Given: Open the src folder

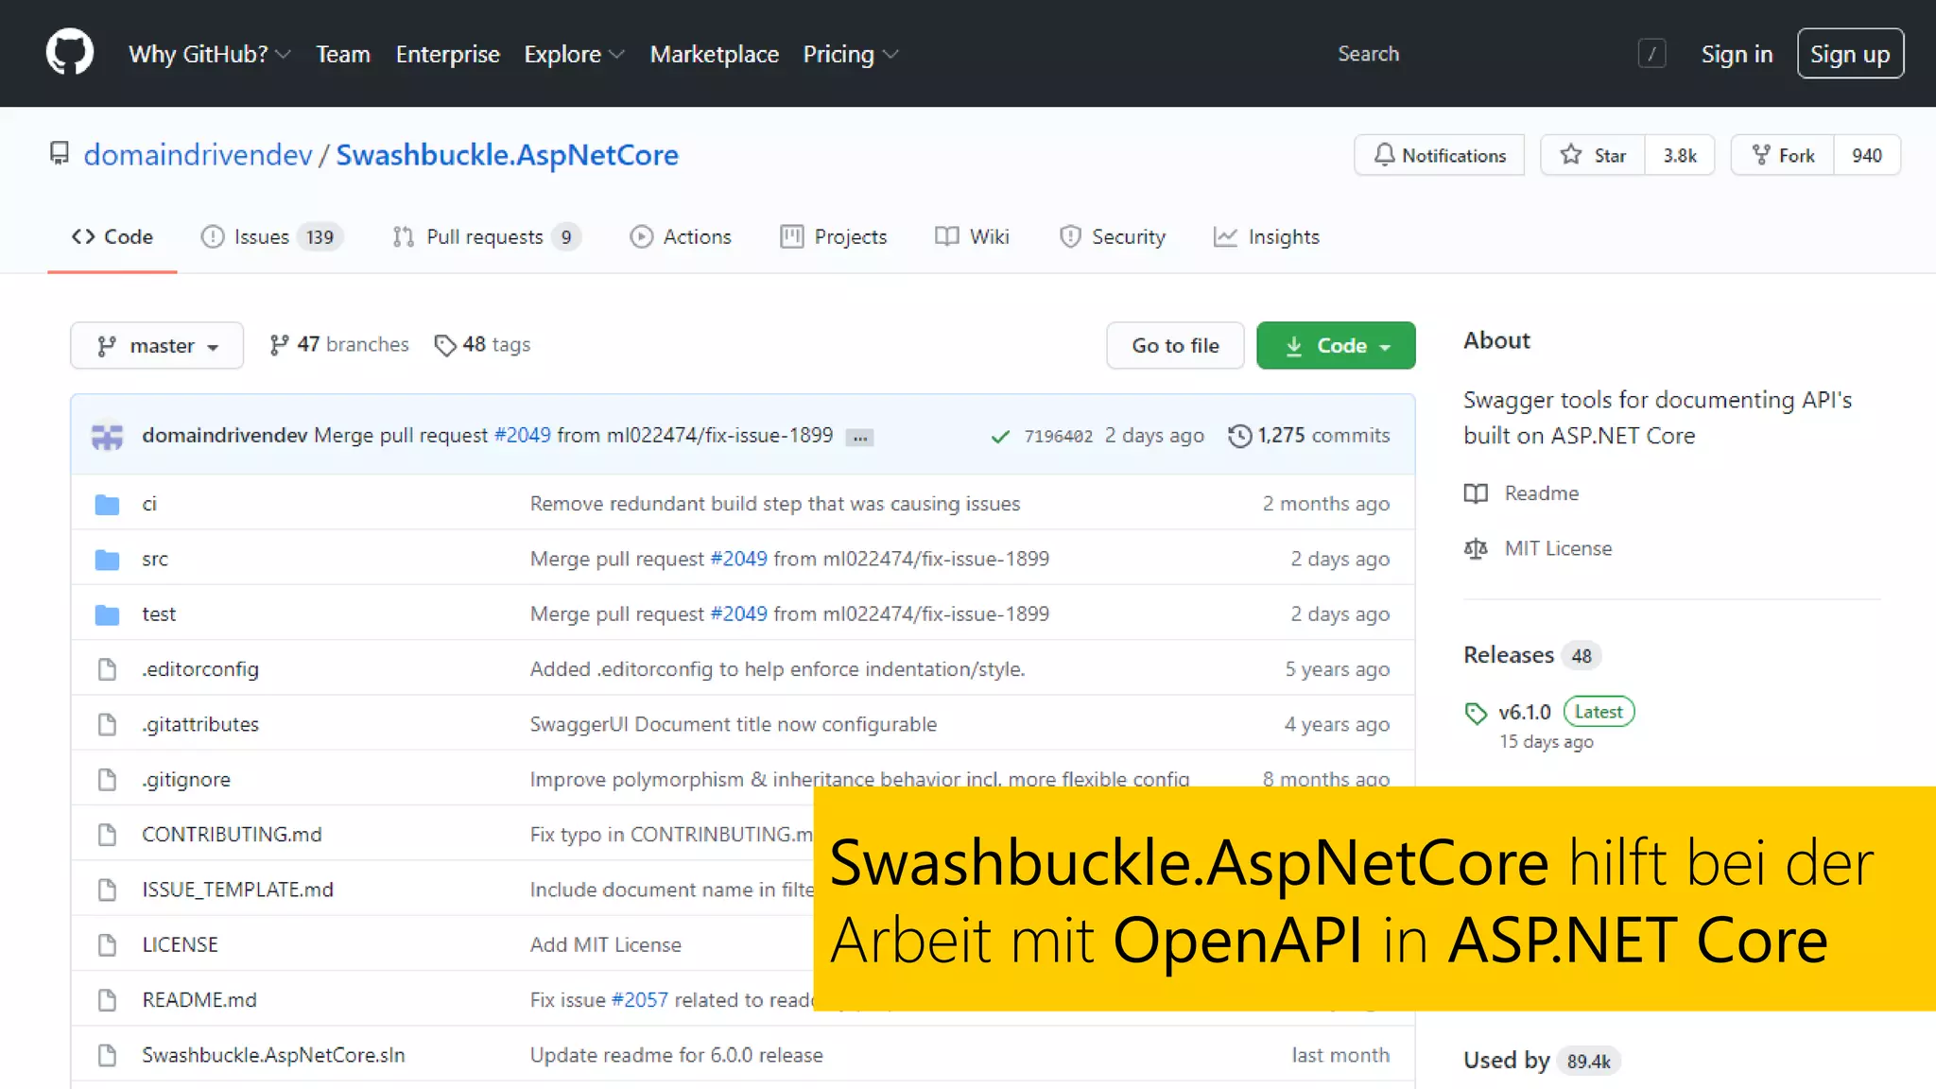Looking at the screenshot, I should tap(155, 560).
